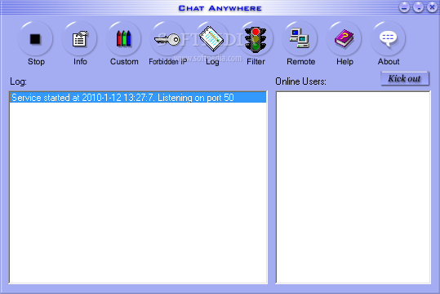The width and height of the screenshot is (440, 294).
Task: Open Filter traffic light icon
Action: click(x=256, y=39)
